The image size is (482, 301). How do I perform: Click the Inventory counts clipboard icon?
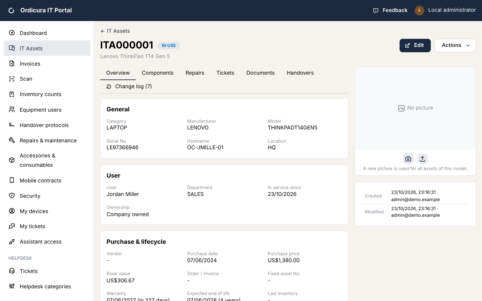[x=12, y=94]
